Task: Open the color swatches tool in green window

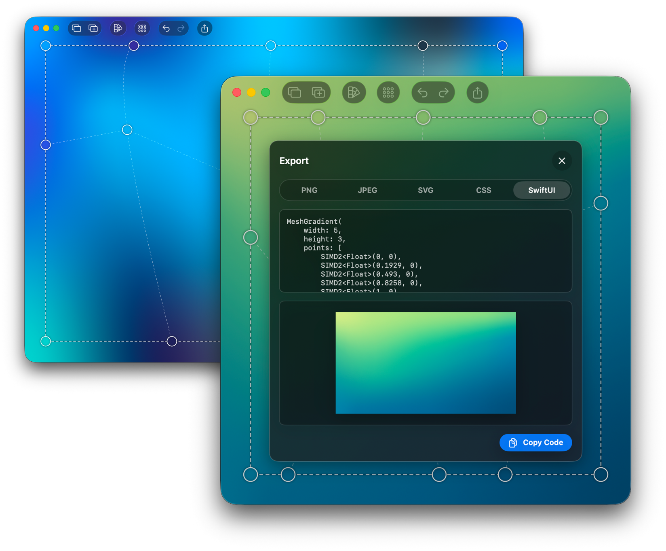Action: (354, 93)
